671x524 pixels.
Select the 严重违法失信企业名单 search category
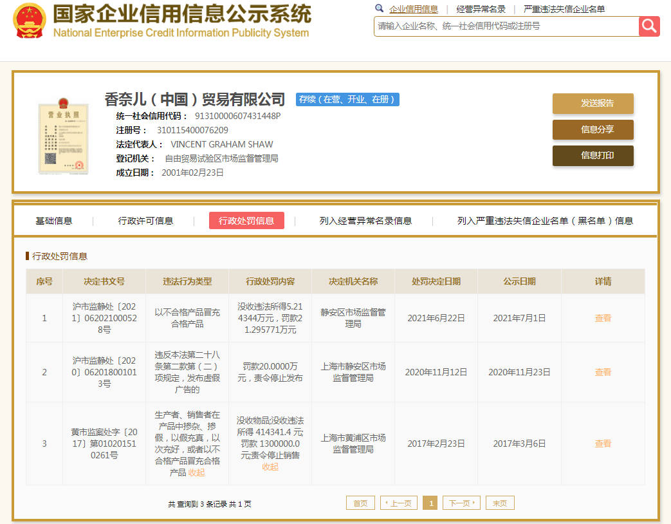564,9
